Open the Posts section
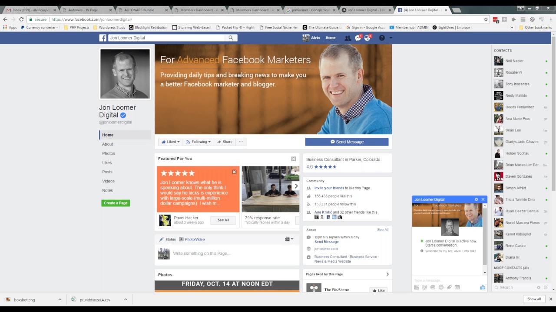 pyautogui.click(x=107, y=172)
